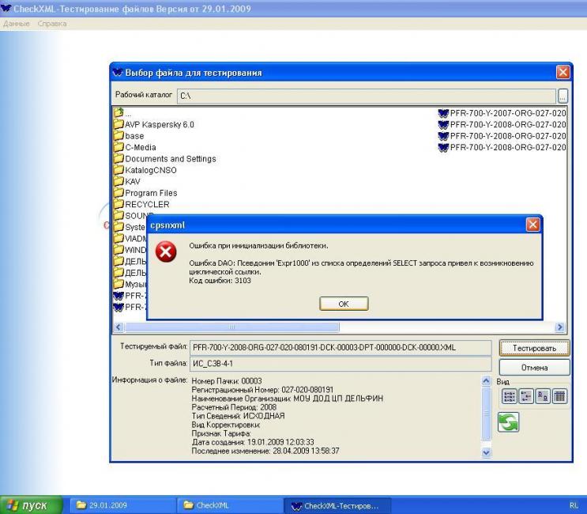Open the Справка menu
The height and width of the screenshot is (514, 587).
coord(54,24)
